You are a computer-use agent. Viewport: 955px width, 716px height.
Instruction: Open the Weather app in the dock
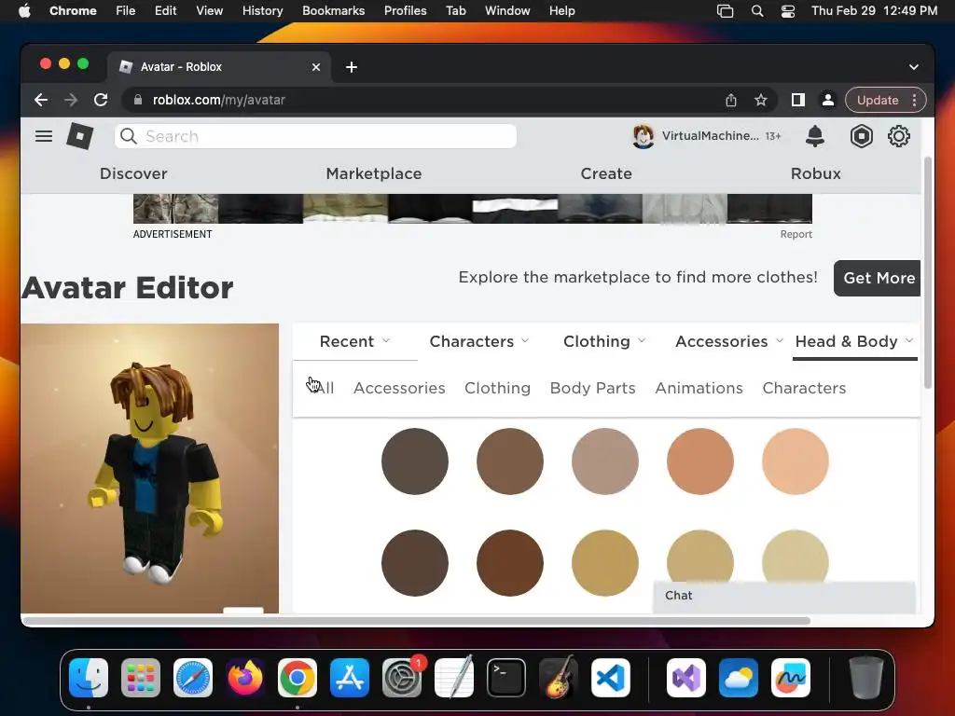click(x=739, y=678)
